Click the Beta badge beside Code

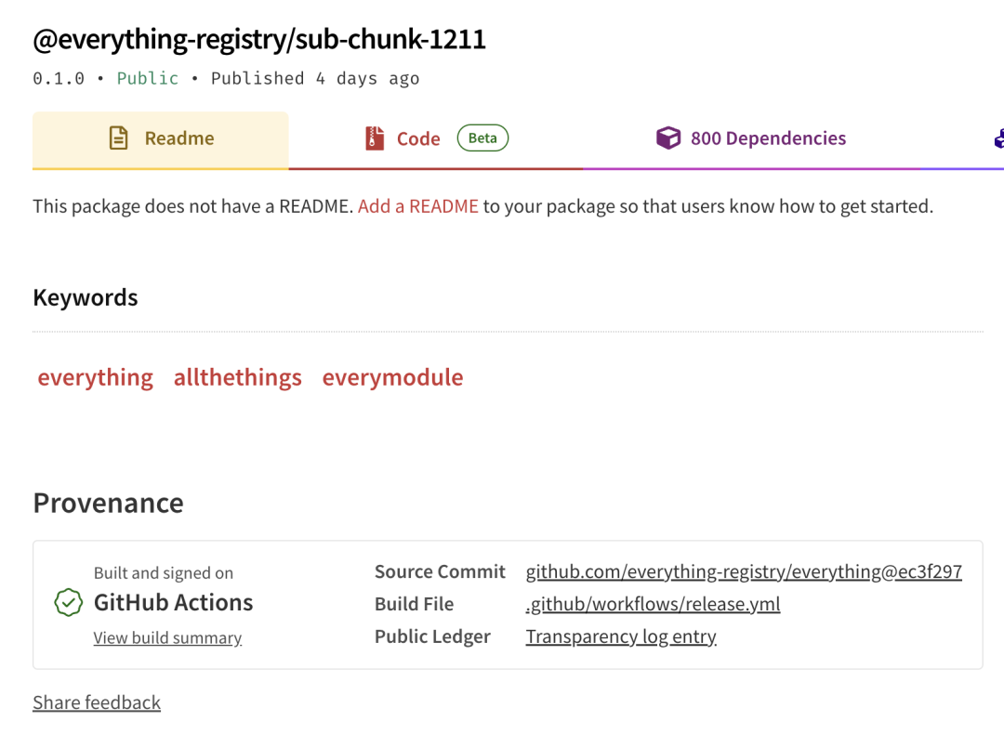coord(482,138)
